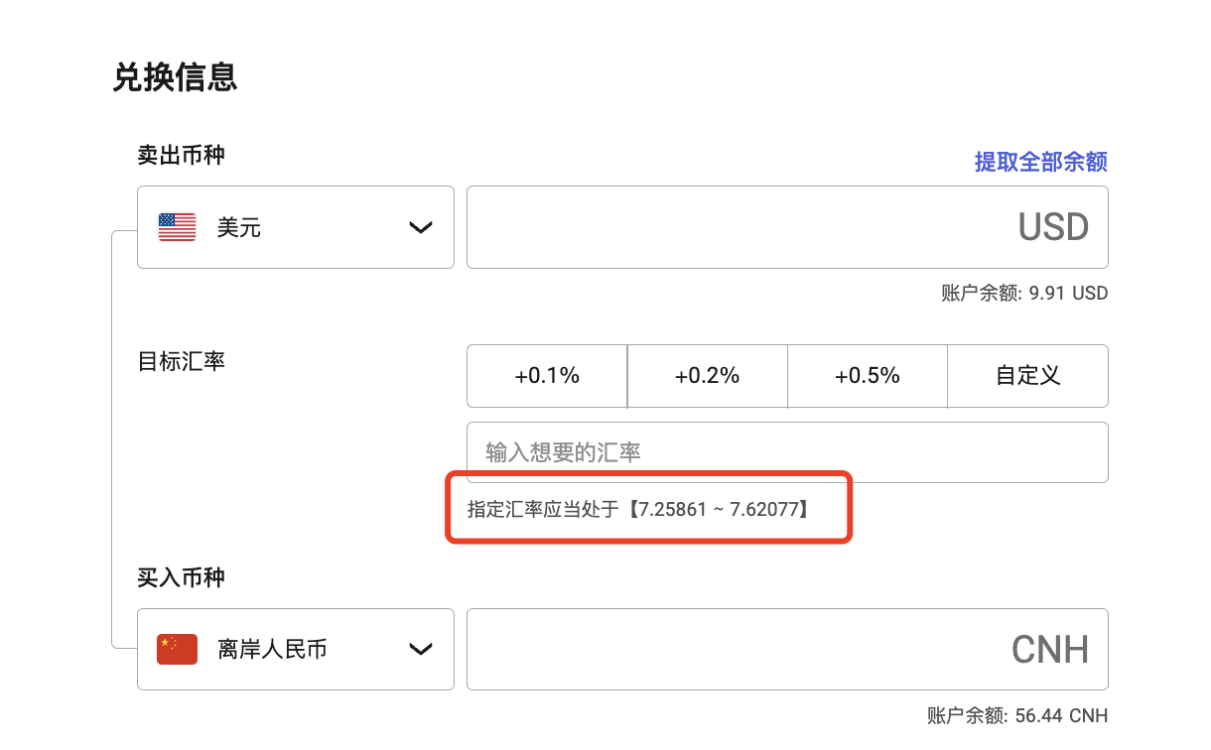Click the 买入币种 label
Viewport: 1211px width, 750px height.
181,578
